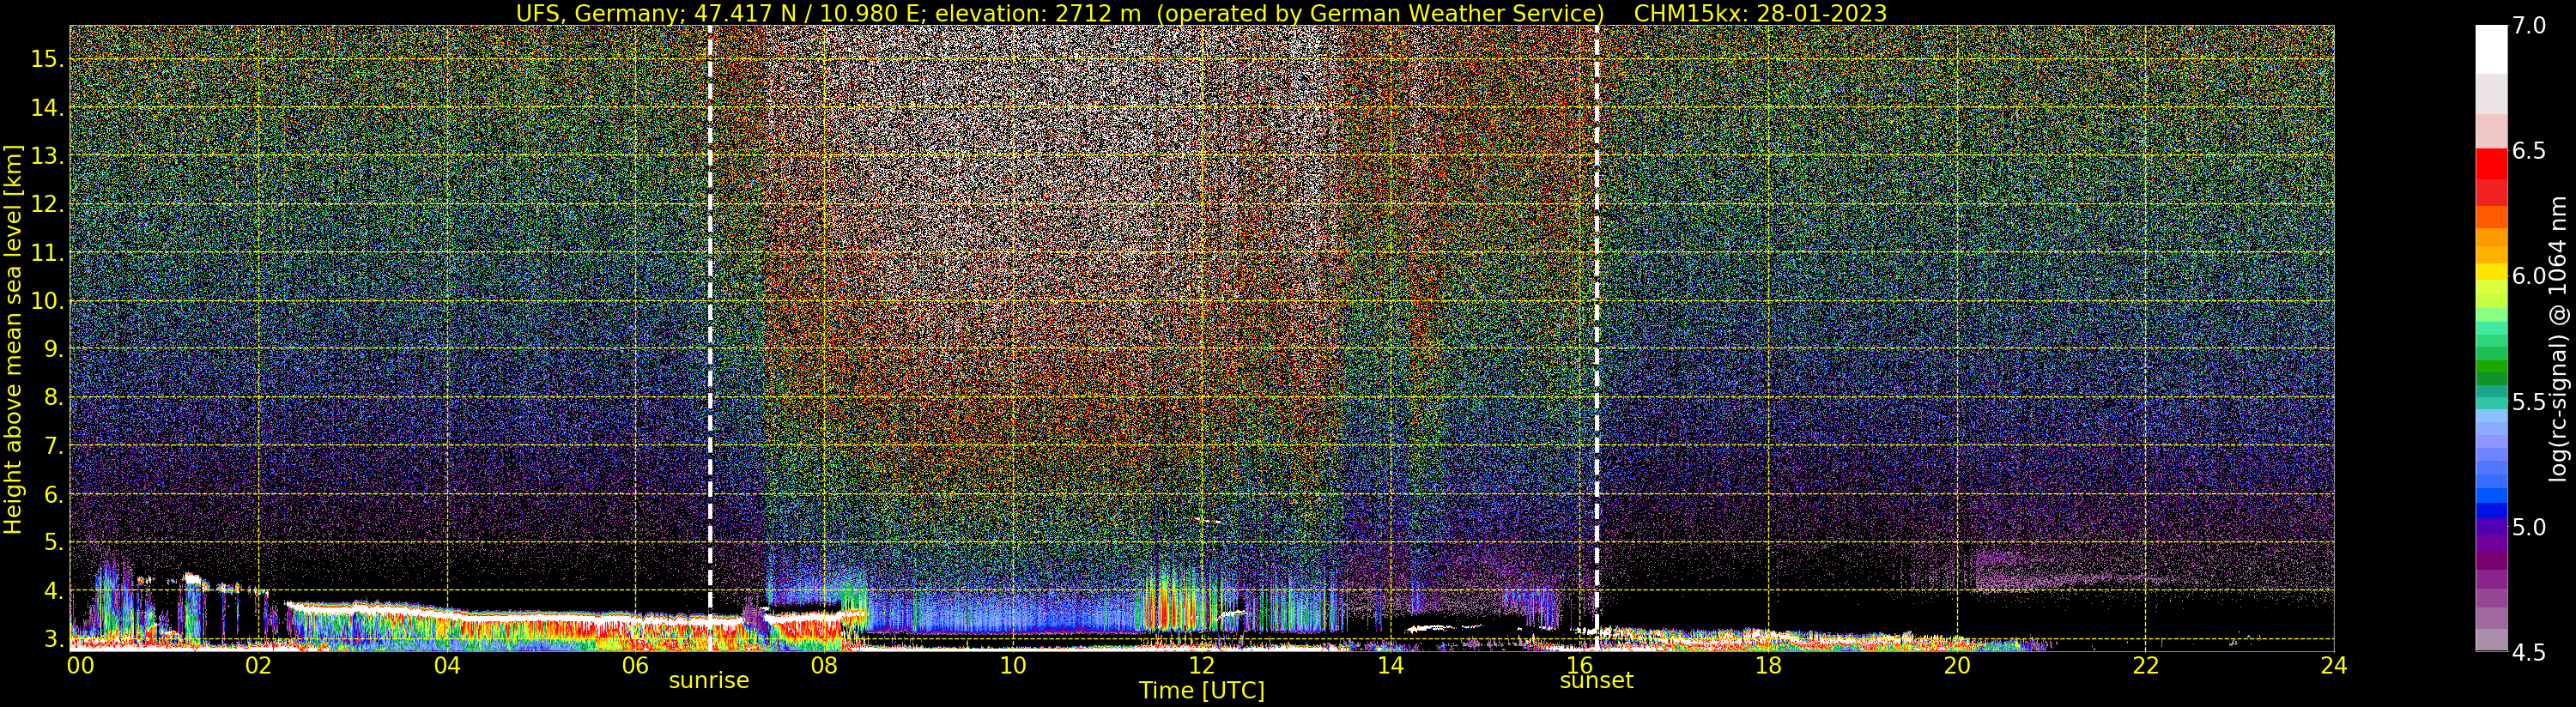2576x707 pixels.
Task: Click height axis tick '8.'
Action: 52,398
